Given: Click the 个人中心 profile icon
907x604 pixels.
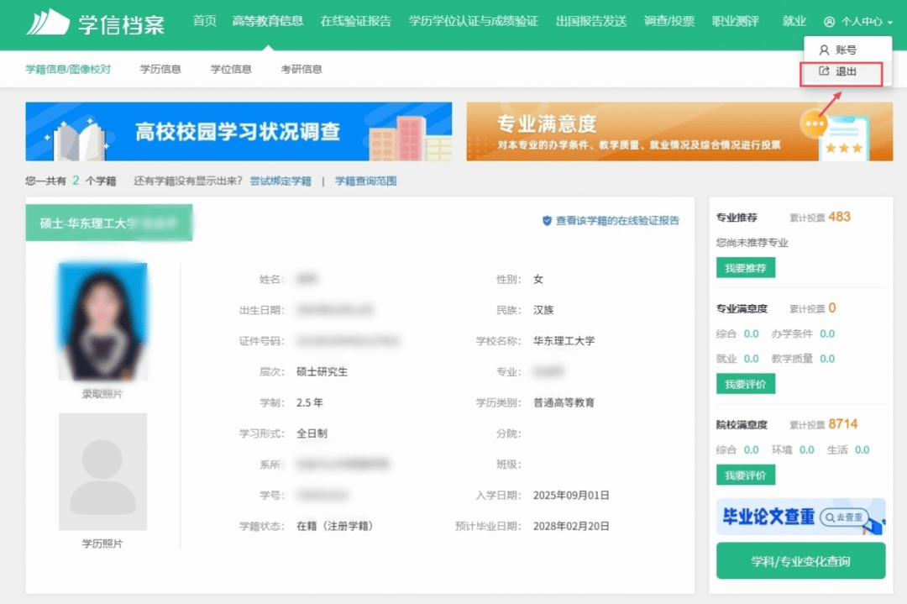Looking at the screenshot, I should click(830, 22).
